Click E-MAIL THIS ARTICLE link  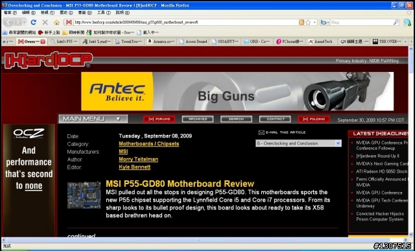pyautogui.click(x=285, y=132)
